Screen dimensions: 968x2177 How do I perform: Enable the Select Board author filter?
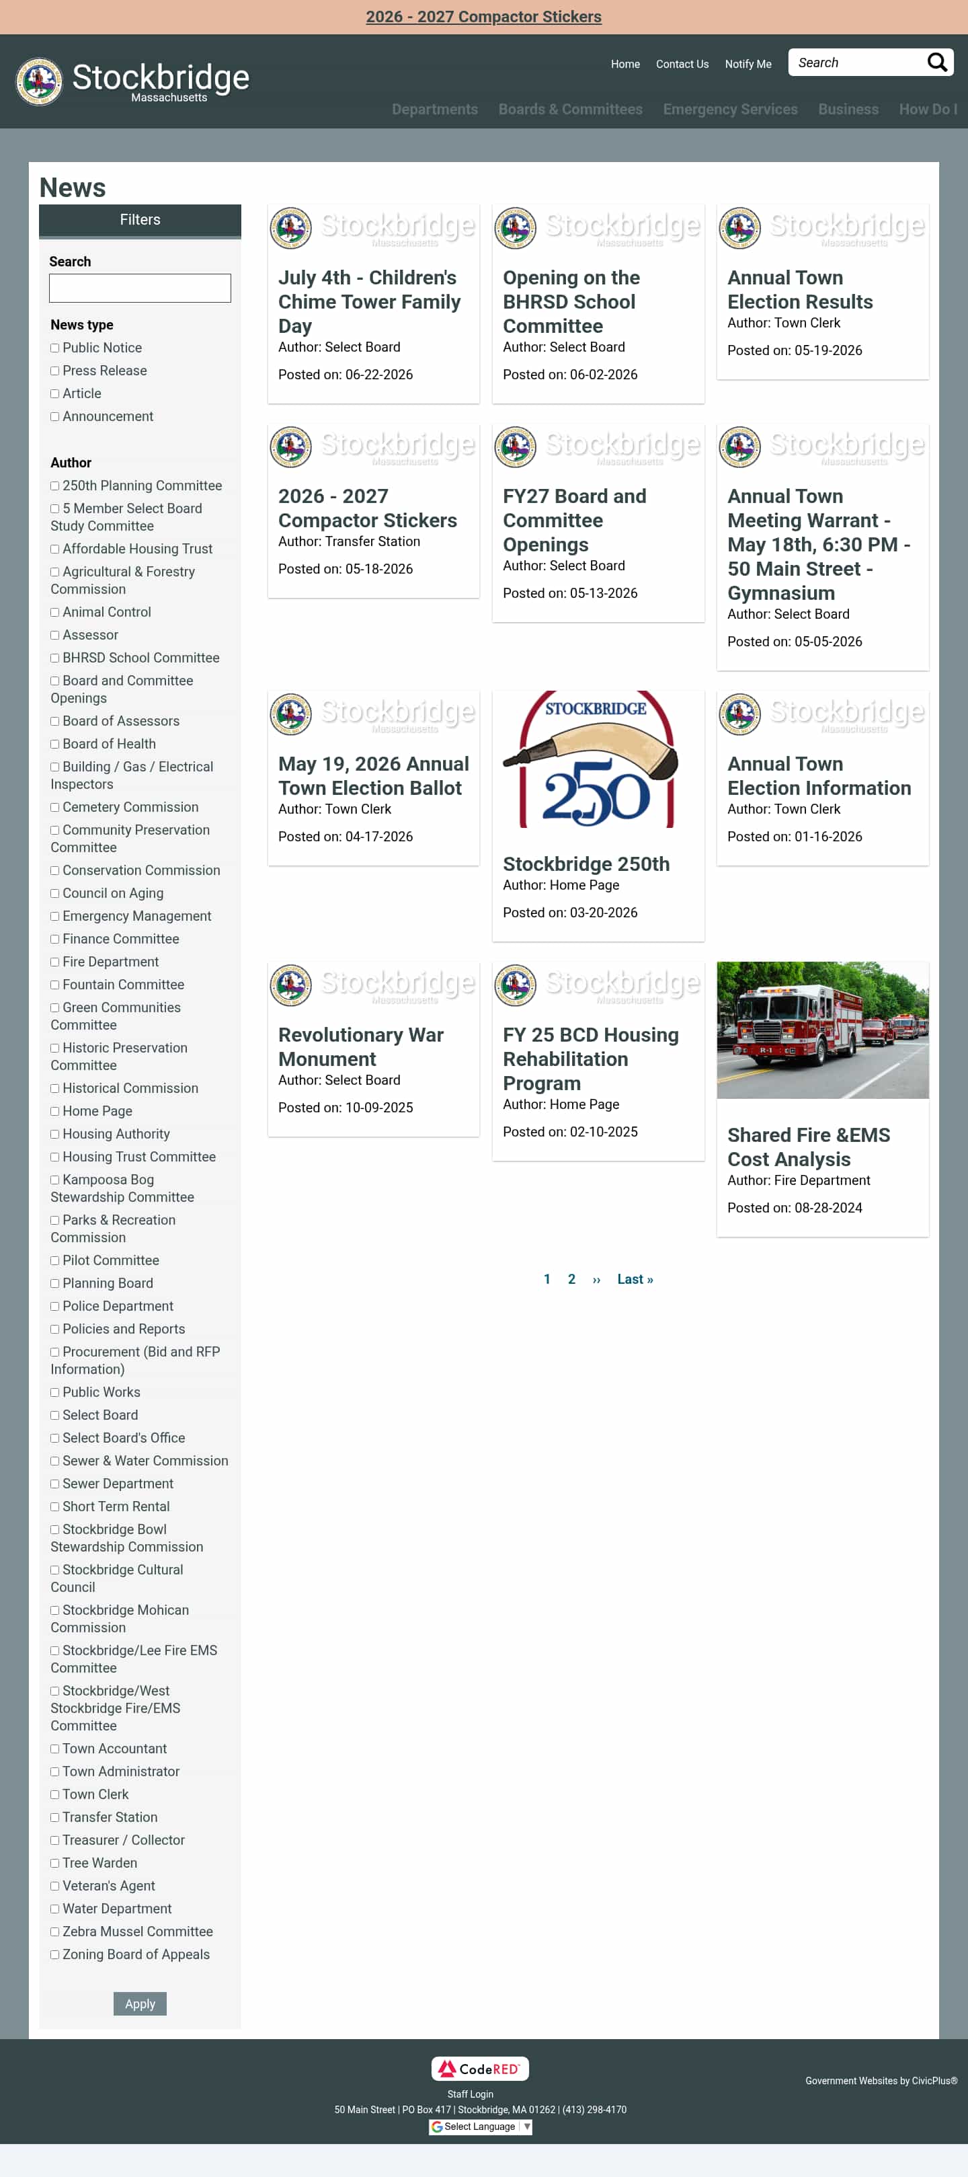pyautogui.click(x=55, y=1416)
